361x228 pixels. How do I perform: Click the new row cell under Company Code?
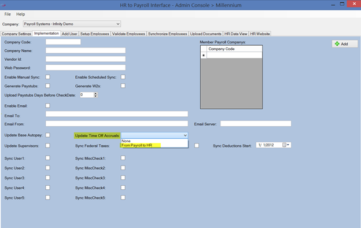tap(234, 56)
